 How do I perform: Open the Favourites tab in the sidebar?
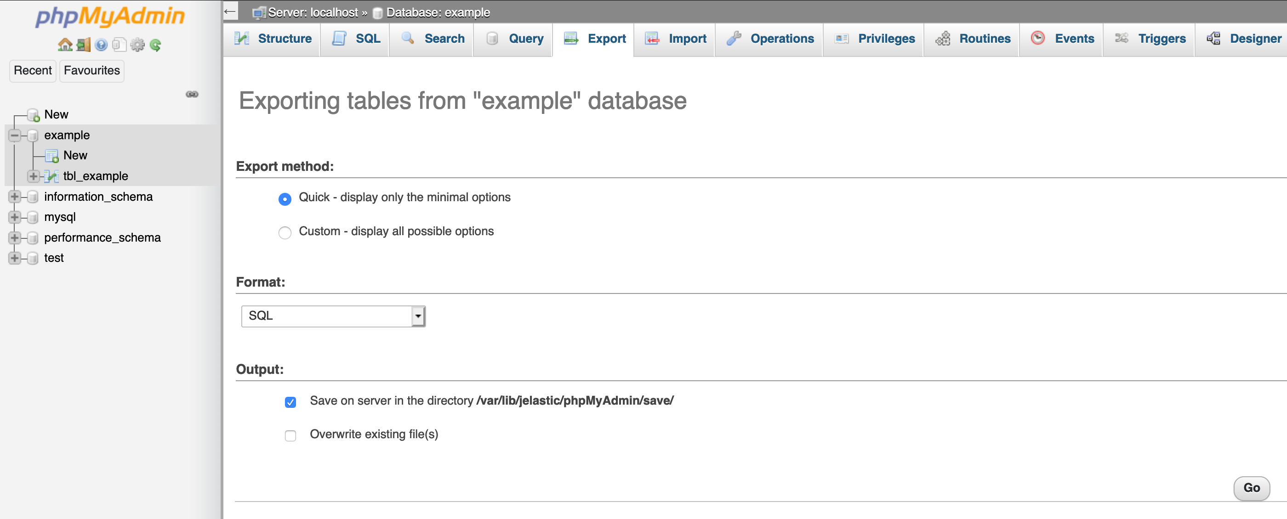click(x=91, y=70)
